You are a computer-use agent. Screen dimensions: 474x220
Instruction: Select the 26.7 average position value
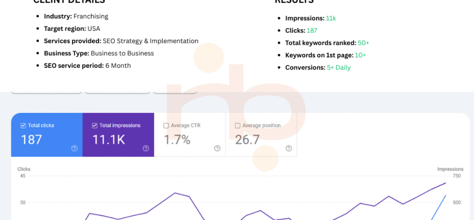pos(247,140)
